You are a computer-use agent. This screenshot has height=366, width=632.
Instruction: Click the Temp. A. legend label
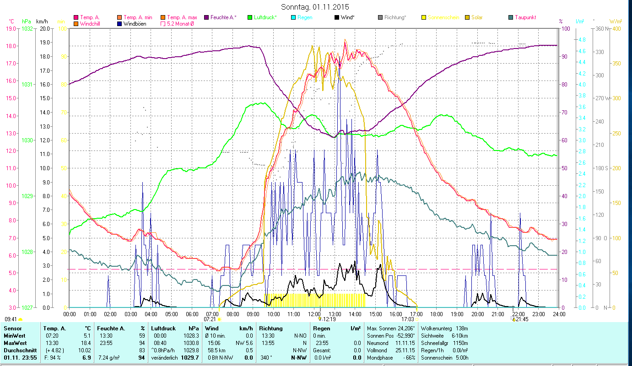click(x=90, y=17)
